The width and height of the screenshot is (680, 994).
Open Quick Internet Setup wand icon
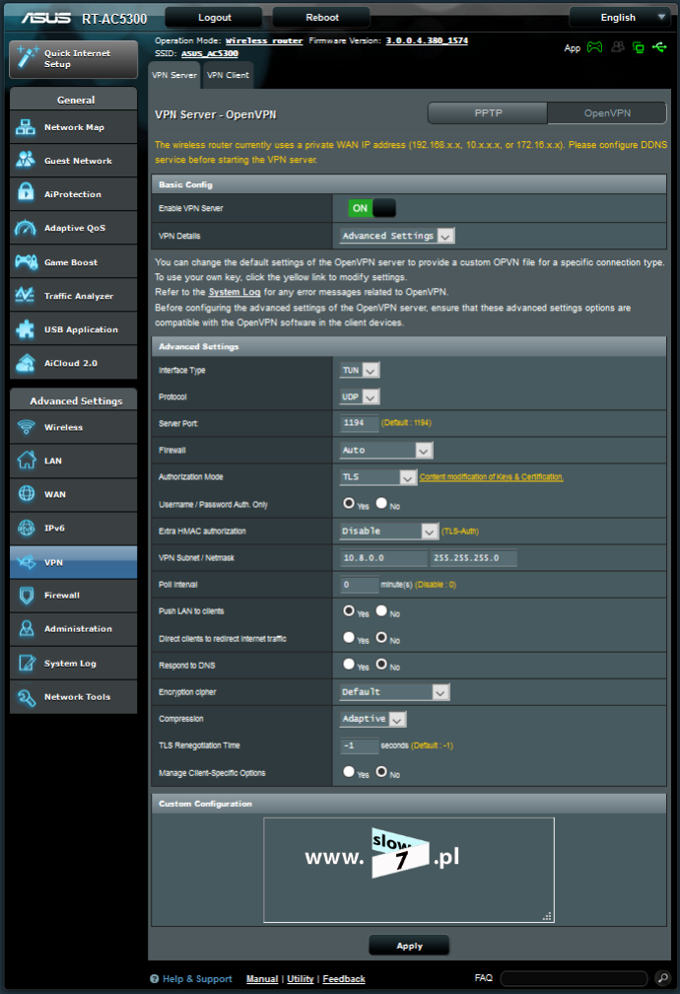coord(28,57)
